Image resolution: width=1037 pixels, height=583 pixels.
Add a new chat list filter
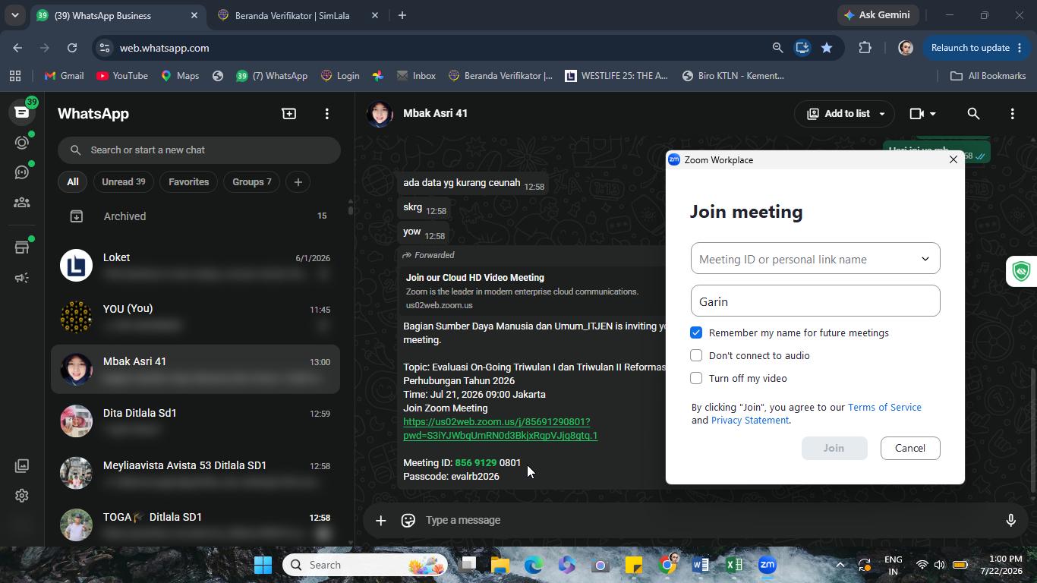298,182
